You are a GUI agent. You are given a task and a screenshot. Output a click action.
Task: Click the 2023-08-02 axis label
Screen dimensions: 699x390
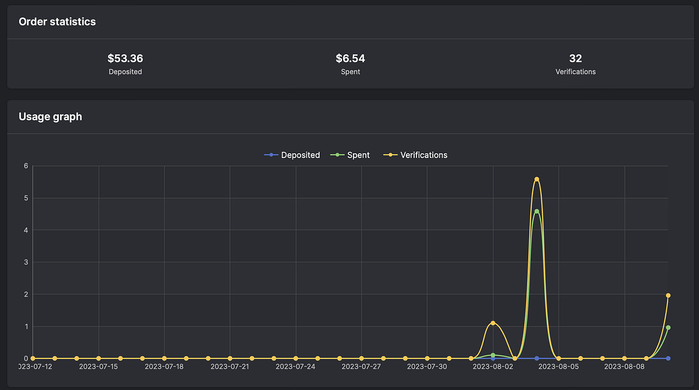pyautogui.click(x=493, y=367)
